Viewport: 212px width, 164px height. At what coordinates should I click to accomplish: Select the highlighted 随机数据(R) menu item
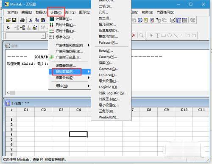pos(70,72)
